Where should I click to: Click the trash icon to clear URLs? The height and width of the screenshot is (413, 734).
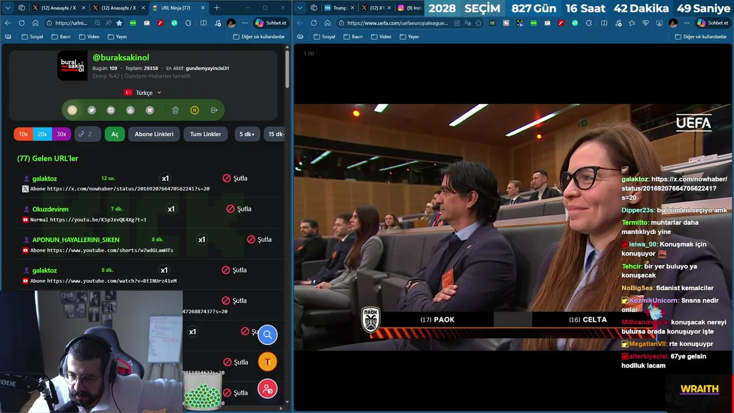[175, 110]
